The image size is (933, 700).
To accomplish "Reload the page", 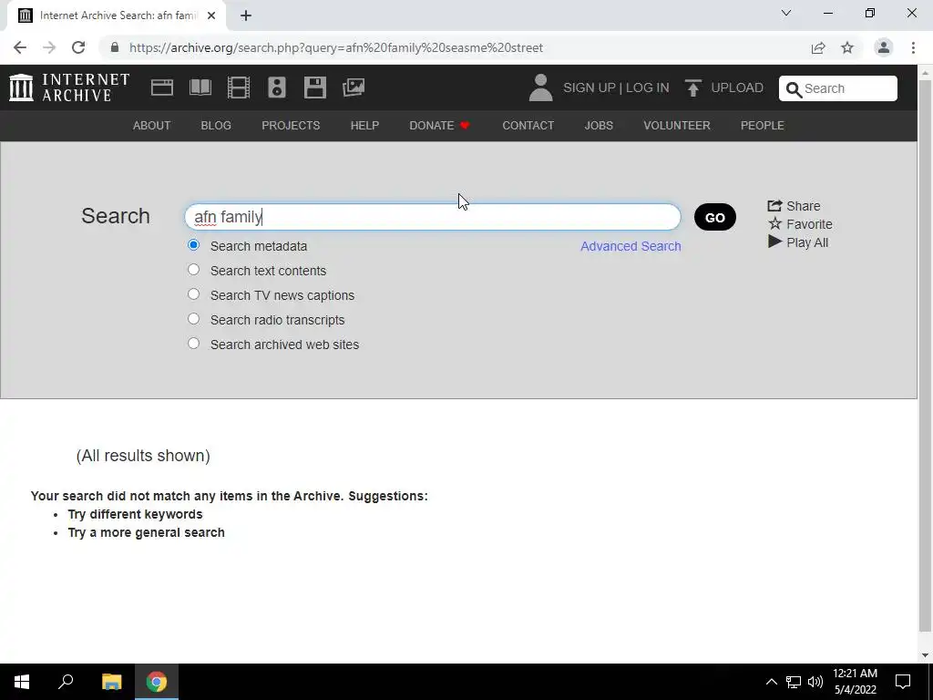I will coord(78,47).
